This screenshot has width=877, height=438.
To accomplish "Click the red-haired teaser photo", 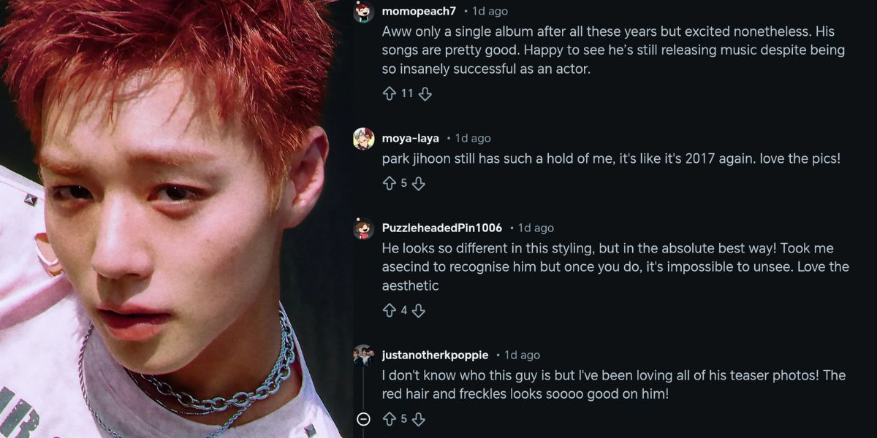I will tap(167, 219).
